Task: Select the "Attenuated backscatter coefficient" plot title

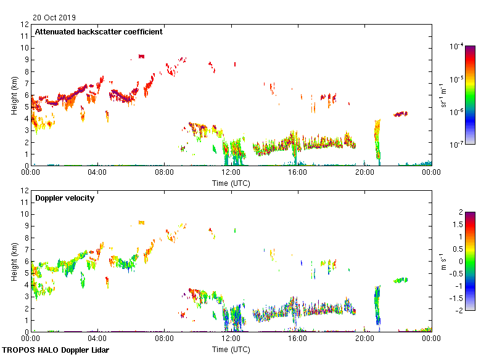Action: coord(99,32)
